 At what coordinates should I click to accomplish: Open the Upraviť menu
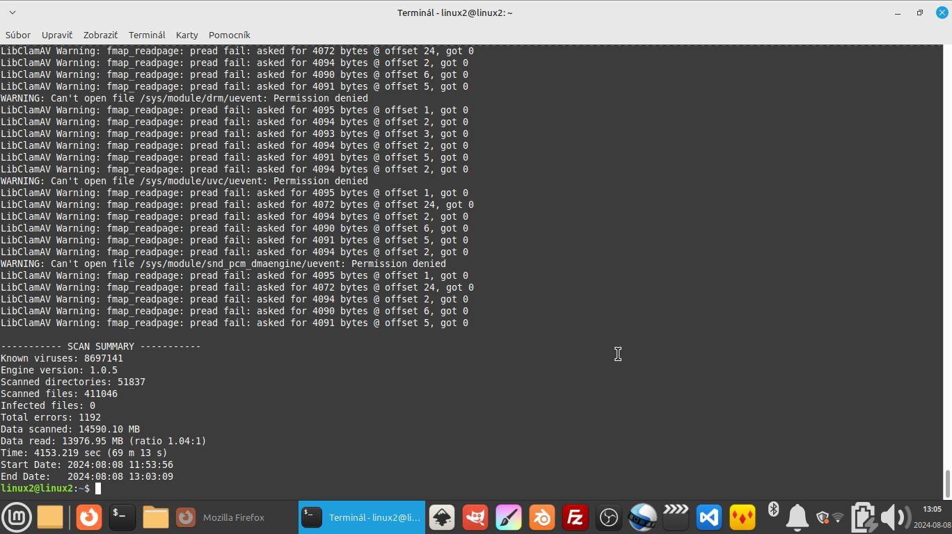[57, 35]
